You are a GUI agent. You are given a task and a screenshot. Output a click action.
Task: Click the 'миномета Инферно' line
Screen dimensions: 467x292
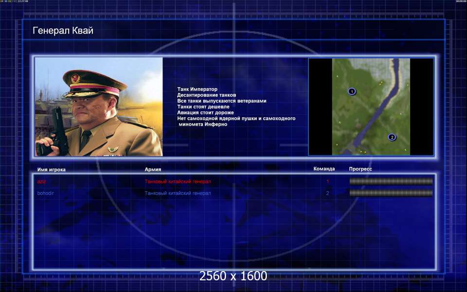pyautogui.click(x=203, y=124)
